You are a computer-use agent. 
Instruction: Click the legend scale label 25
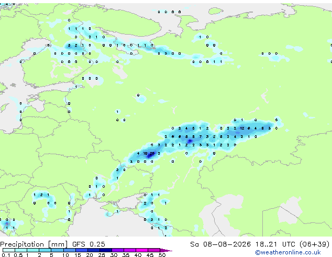pos(102,255)
